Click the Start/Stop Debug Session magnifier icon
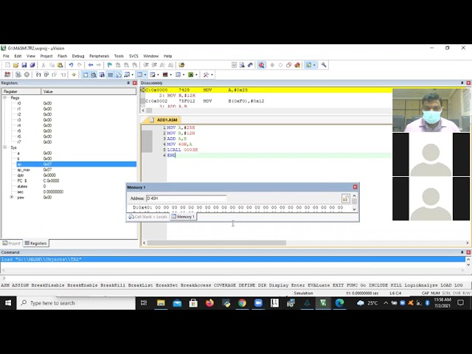The height and width of the screenshot is (354, 472). click(261, 65)
